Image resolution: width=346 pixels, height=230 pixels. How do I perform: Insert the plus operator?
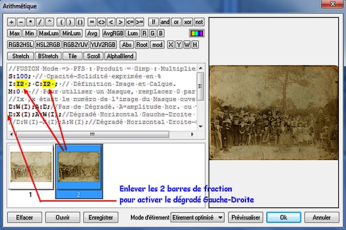point(11,22)
